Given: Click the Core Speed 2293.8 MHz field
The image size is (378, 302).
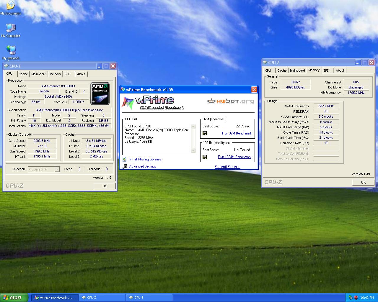Looking at the screenshot, I should (x=42, y=141).
